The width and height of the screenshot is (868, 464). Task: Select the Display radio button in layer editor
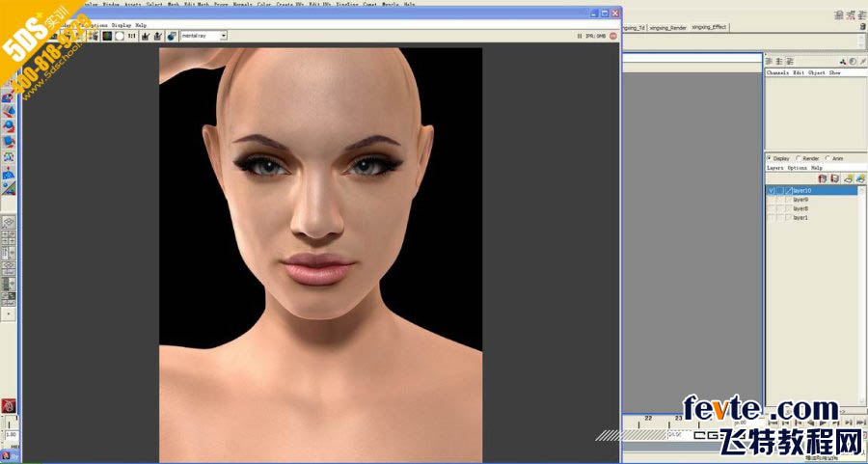tap(770, 158)
